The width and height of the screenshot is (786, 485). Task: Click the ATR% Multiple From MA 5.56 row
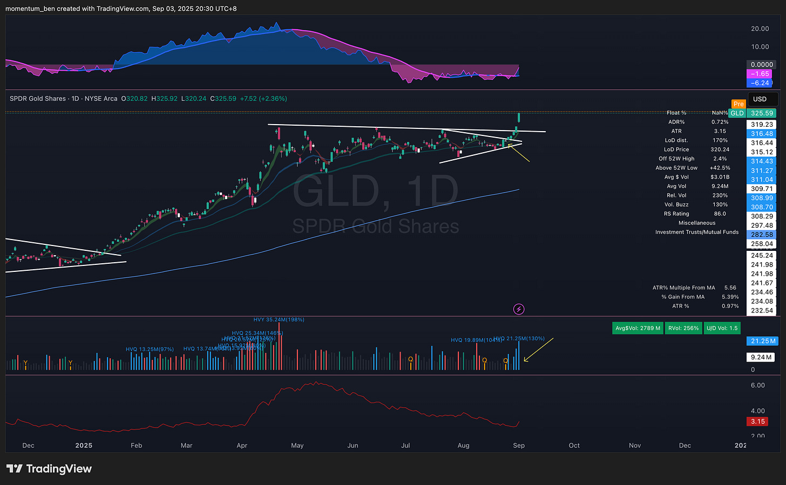695,288
